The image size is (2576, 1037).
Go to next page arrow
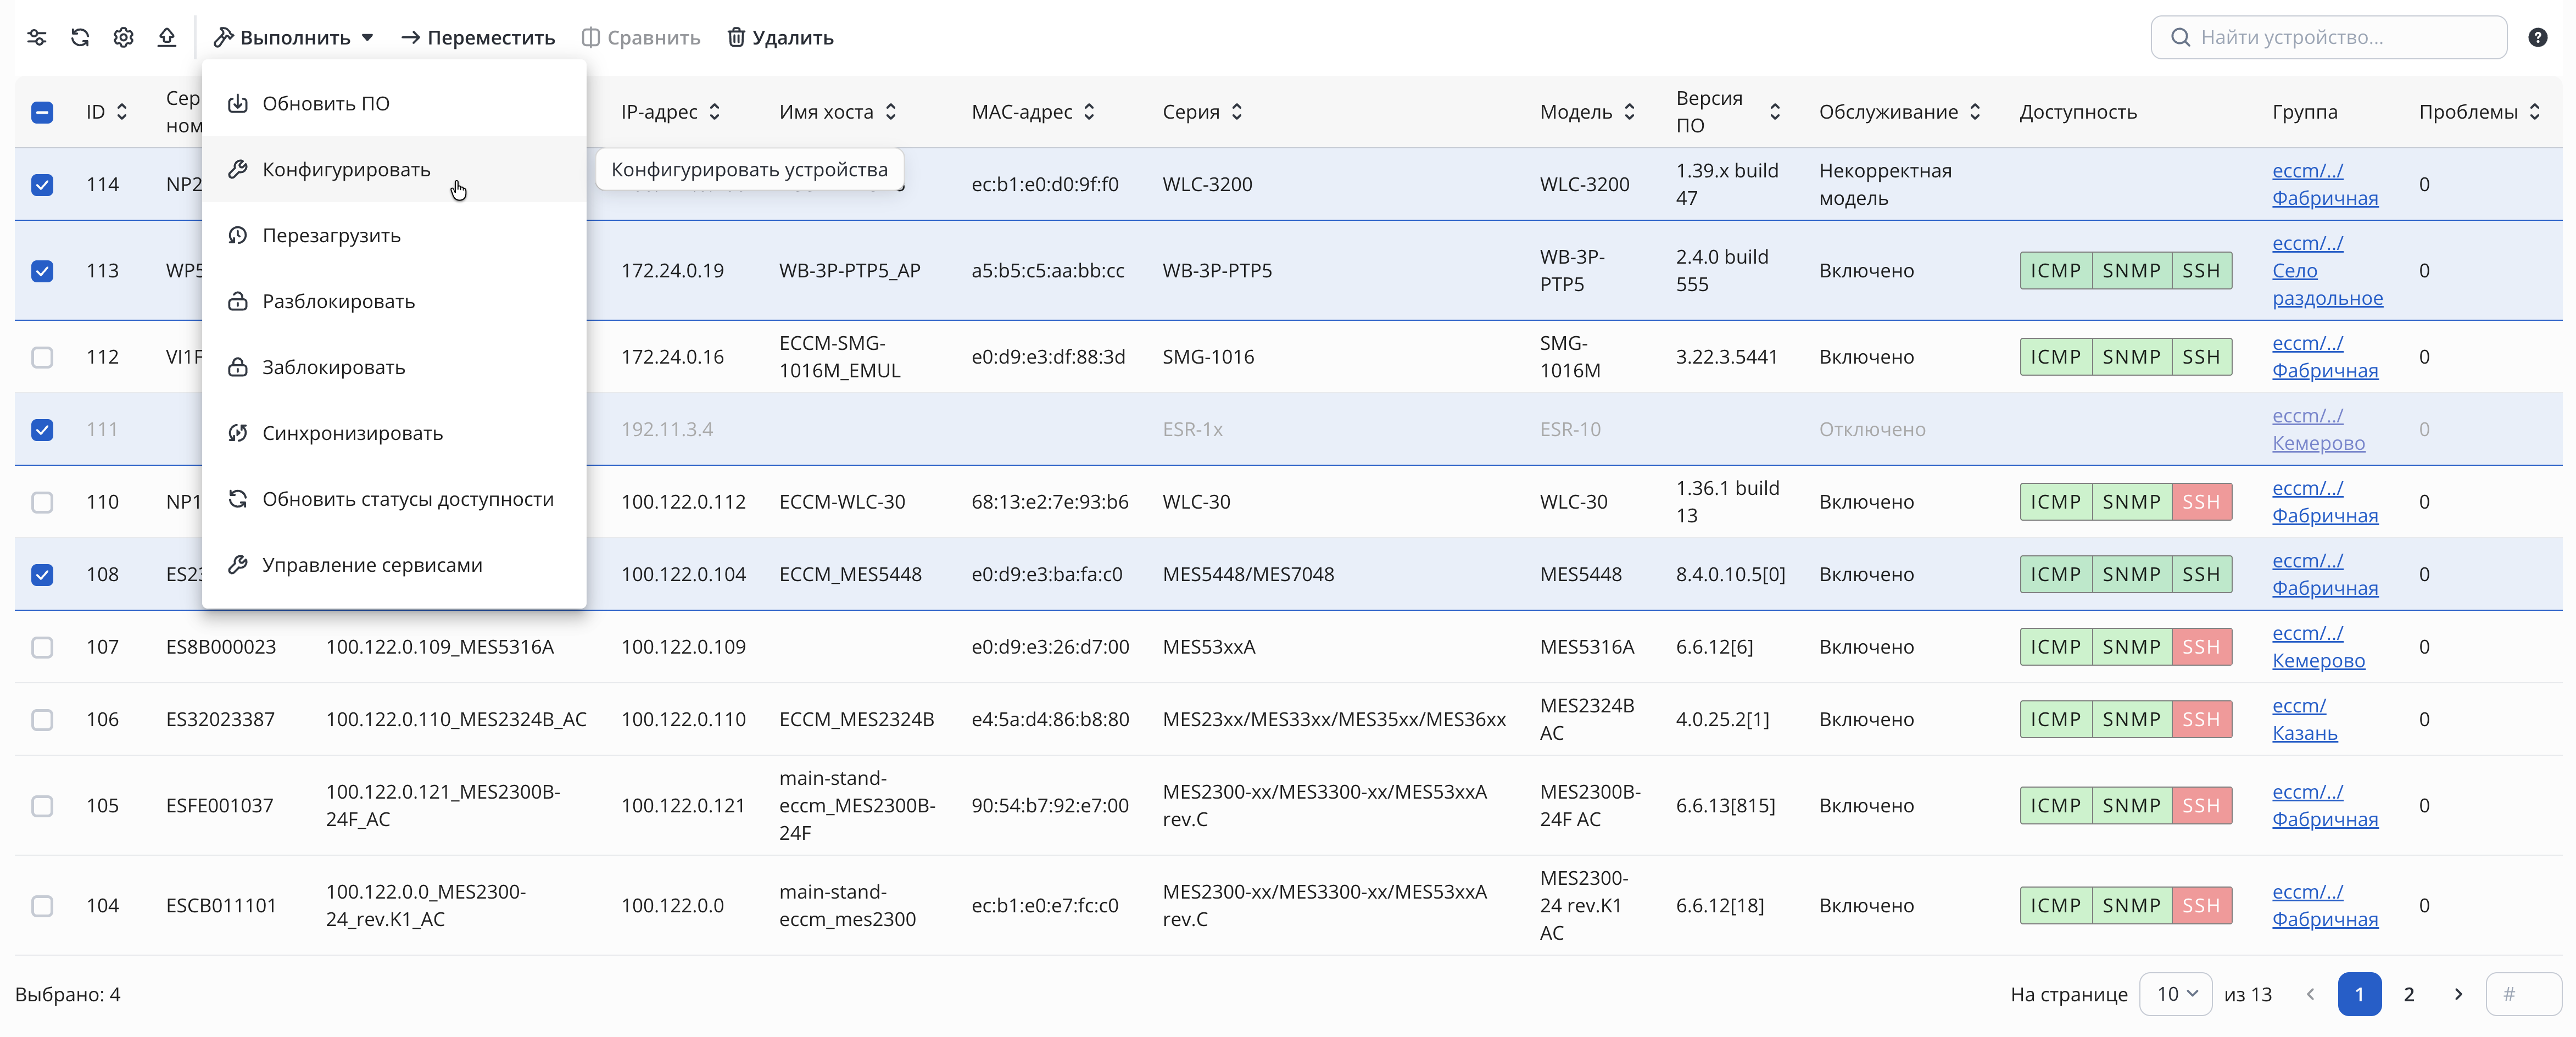pos(2458,994)
